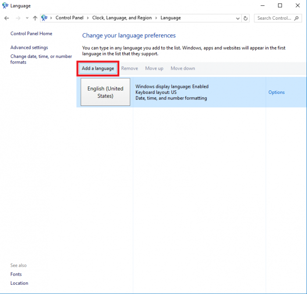Screen dimensions: 307x294
Task: Click the Language window title icon
Action: (x=5, y=6)
